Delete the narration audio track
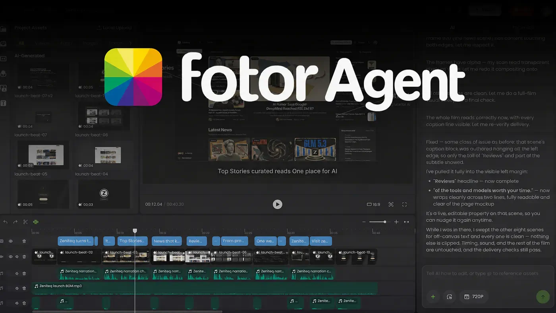 point(24,273)
